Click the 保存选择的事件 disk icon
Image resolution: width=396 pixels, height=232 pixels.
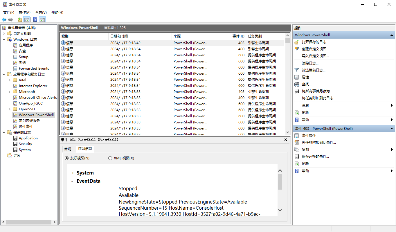tap(297, 157)
